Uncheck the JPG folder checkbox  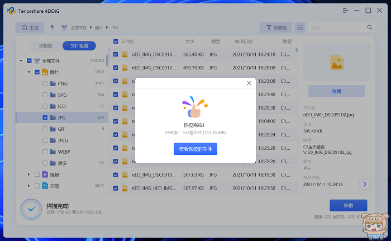[x=45, y=118]
